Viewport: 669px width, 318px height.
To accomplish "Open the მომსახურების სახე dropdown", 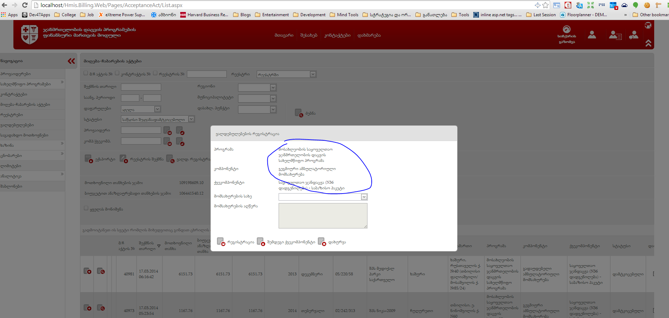I will pos(364,197).
